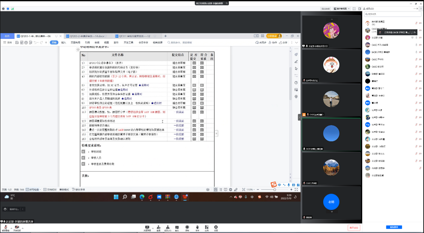Viewport: 424px width, 233px height.
Task: Add a new WPS document tab
Action: 165,36
